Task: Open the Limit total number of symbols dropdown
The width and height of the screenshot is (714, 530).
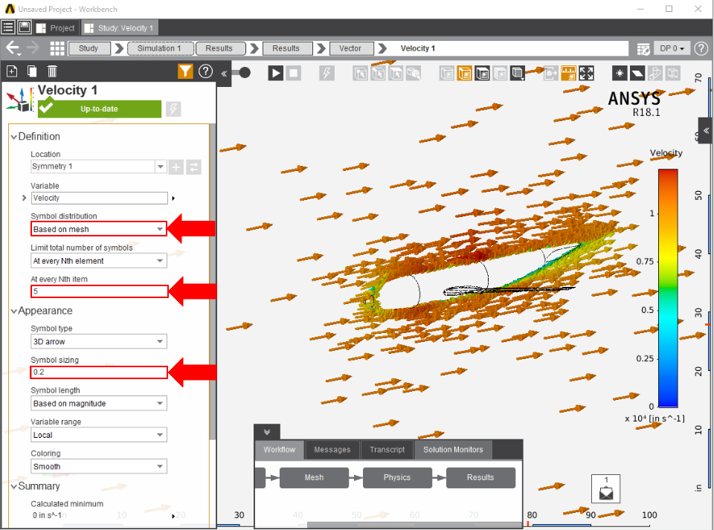Action: (99, 261)
